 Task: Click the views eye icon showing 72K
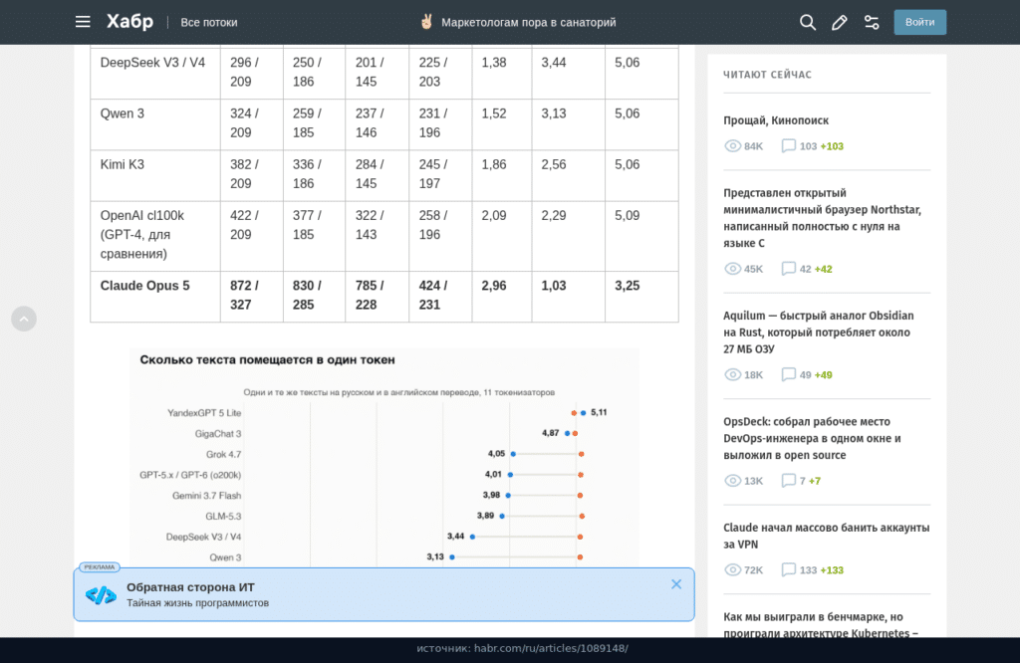(x=732, y=569)
